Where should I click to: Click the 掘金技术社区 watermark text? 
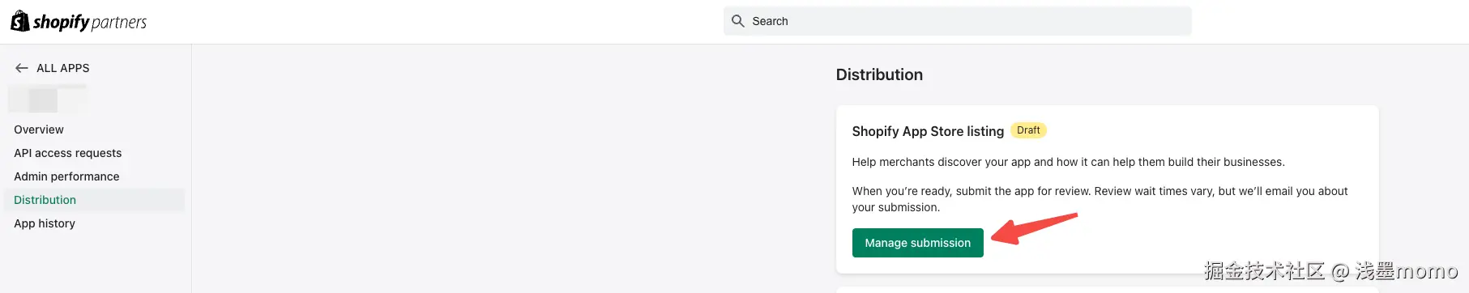[x=1264, y=270]
